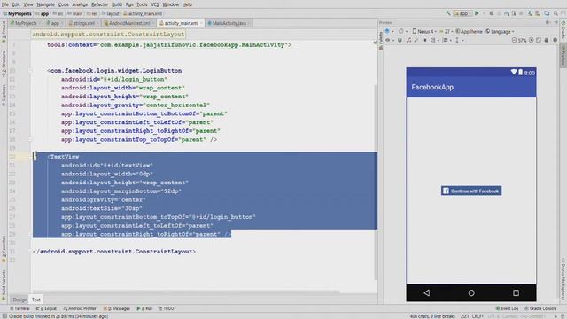Toggle the autoconnect magnet icon
This screenshot has width=567, height=319.
pyautogui.click(x=400, y=40)
